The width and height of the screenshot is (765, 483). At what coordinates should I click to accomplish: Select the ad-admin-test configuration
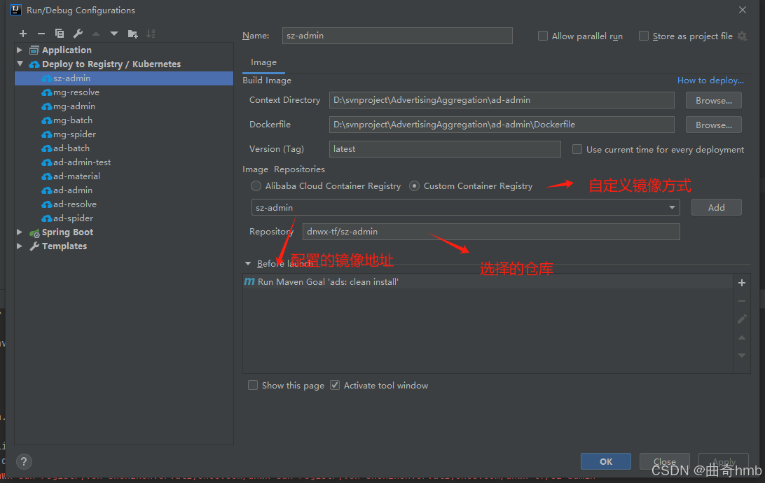coord(124,162)
